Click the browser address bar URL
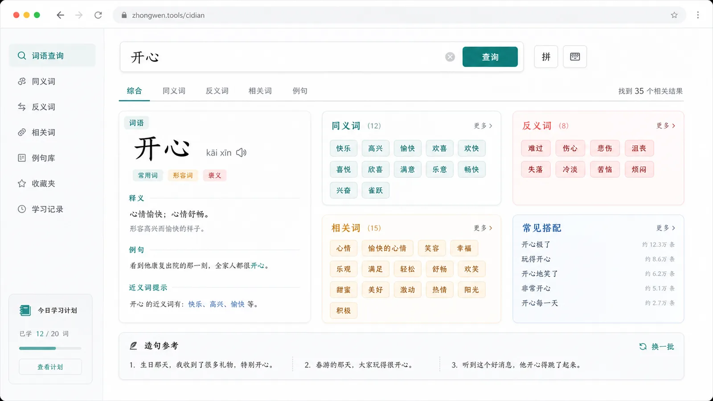Screen dimensions: 713x401 [x=168, y=15]
